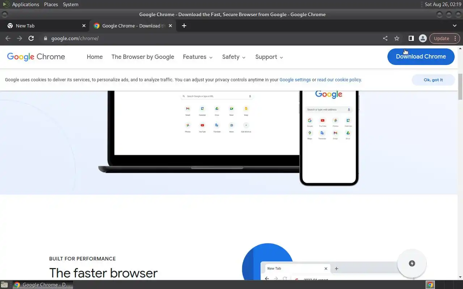Open the Google settings link
Screen dimensions: 463x289
point(295,80)
